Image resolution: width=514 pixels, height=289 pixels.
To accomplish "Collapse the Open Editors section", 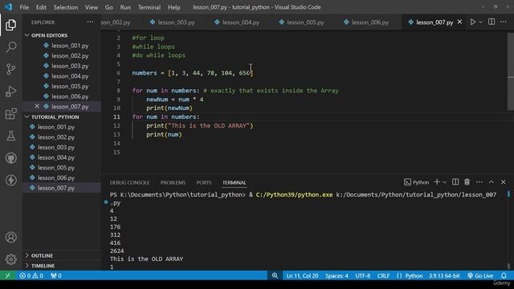I will click(x=27, y=35).
